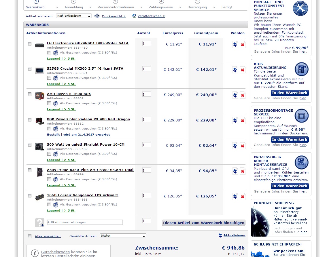Check Corsair Vengeance LPX row checkbox

click(x=30, y=196)
